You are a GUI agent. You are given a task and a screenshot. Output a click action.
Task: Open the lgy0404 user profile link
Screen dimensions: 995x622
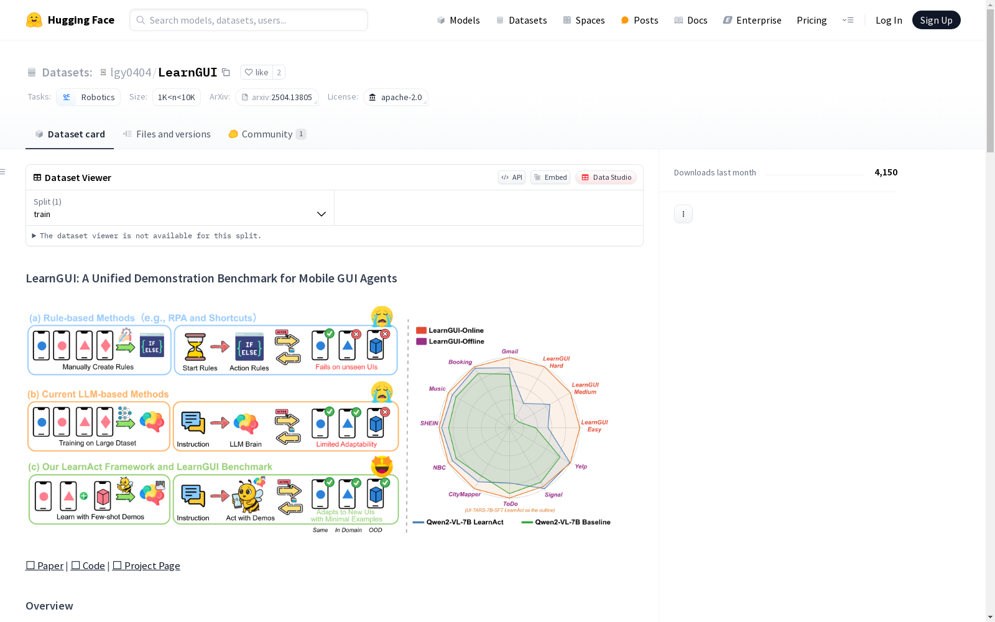(131, 72)
